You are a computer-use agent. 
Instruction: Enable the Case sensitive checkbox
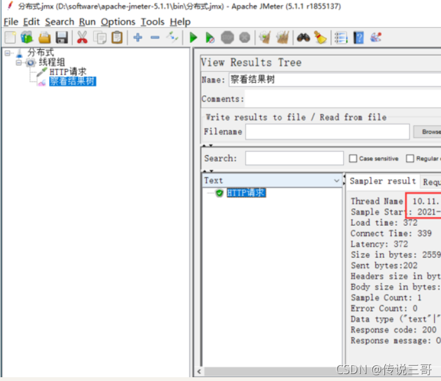(x=353, y=158)
